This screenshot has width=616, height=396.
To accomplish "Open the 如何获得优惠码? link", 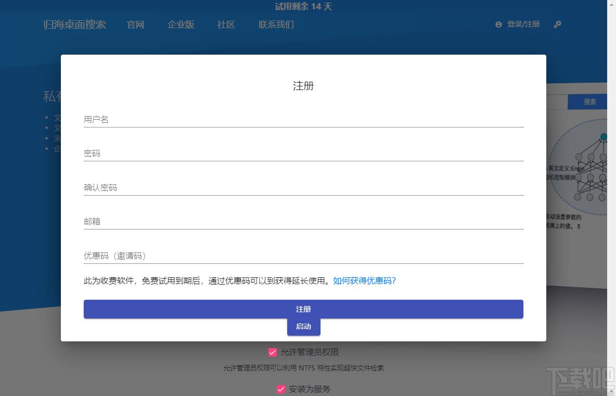I will coord(364,281).
